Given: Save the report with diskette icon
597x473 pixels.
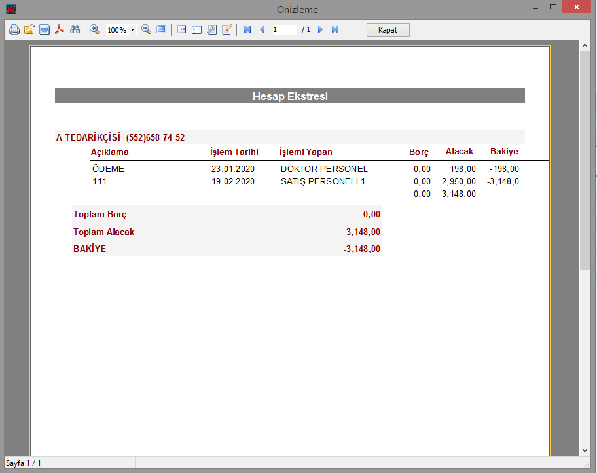Looking at the screenshot, I should click(44, 29).
